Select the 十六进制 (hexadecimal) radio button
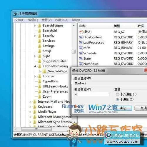This screenshot has height=147, width=147. pyautogui.click(x=118, y=94)
